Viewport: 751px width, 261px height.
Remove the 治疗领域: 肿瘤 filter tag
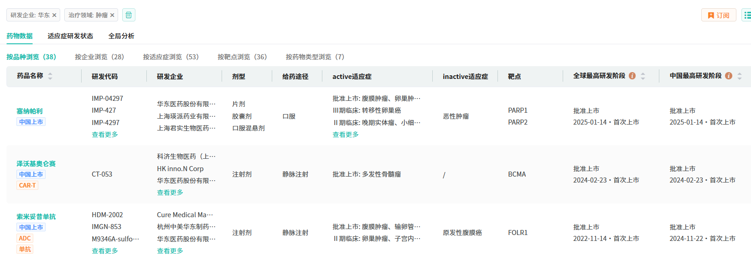[112, 15]
